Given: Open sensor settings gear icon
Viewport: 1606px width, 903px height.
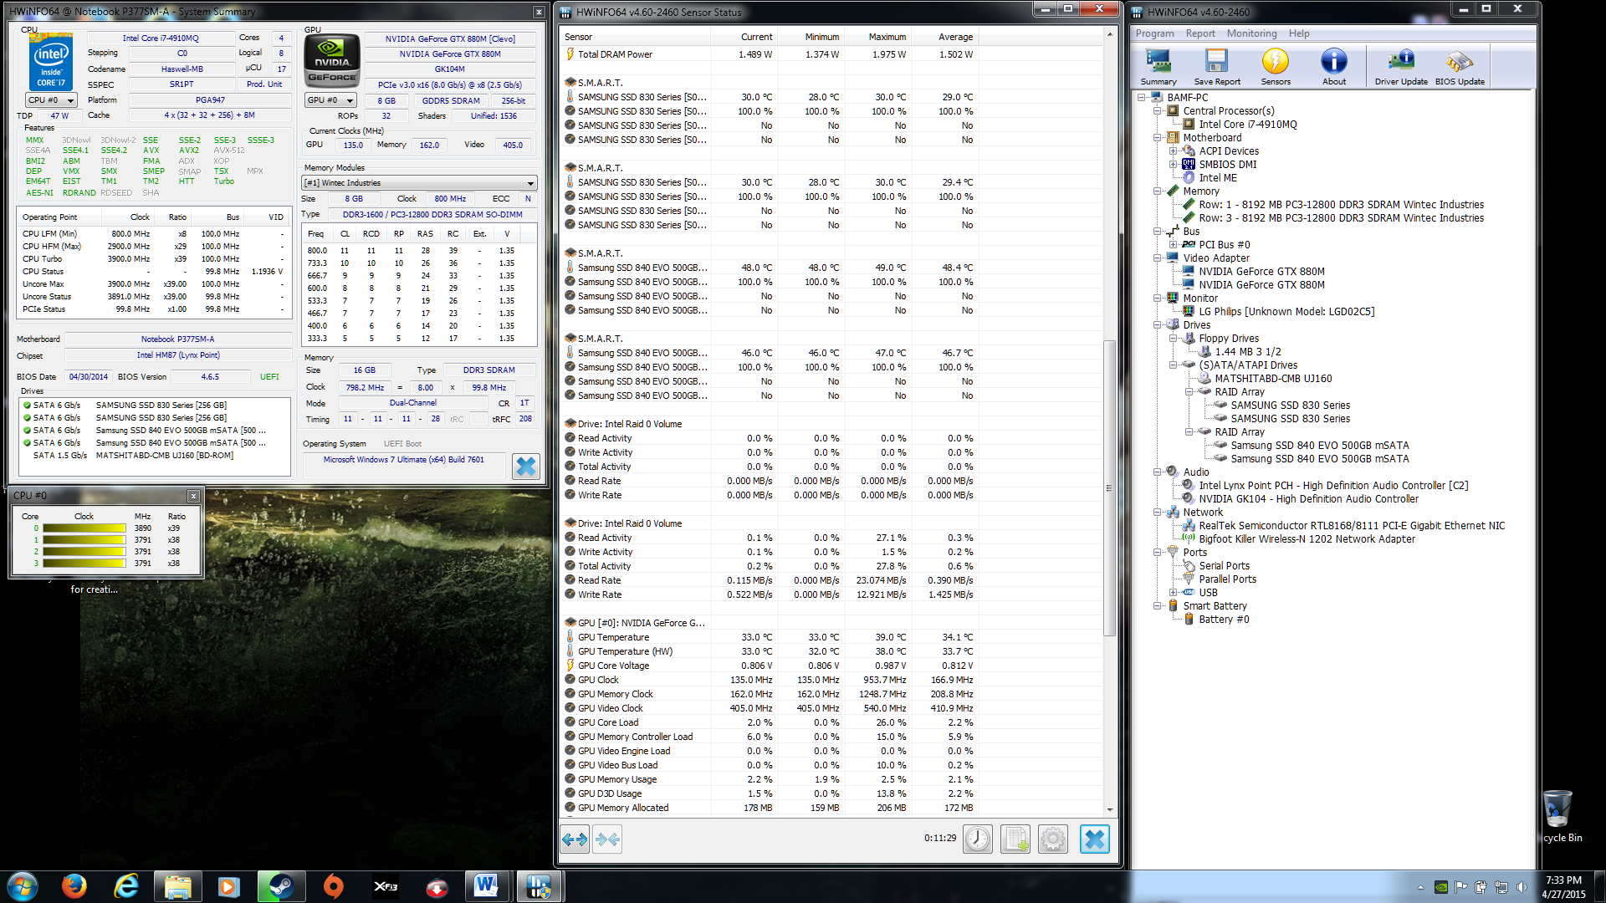Looking at the screenshot, I should [x=1053, y=839].
